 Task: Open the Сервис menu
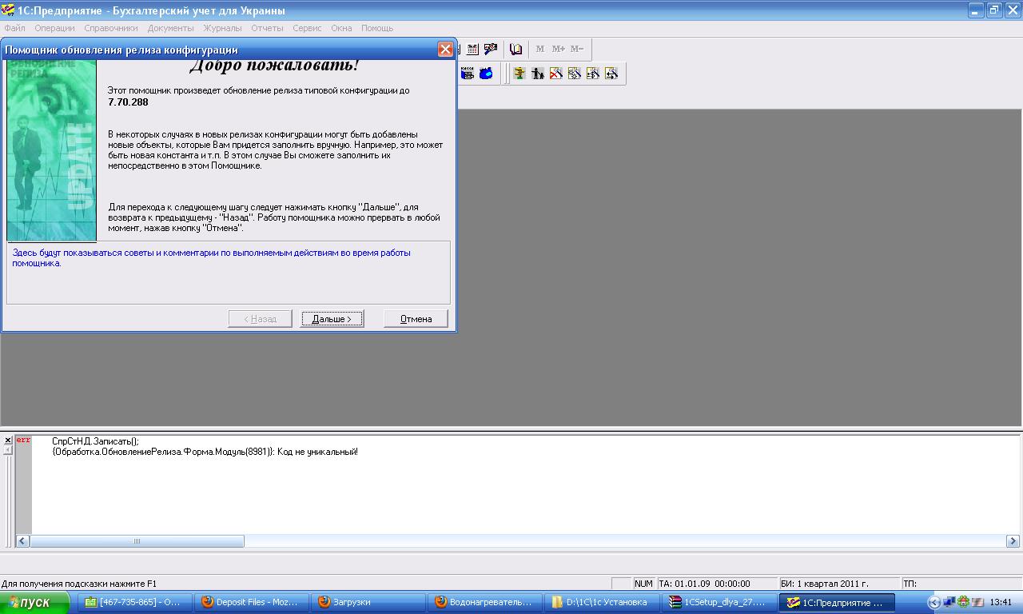[x=307, y=28]
